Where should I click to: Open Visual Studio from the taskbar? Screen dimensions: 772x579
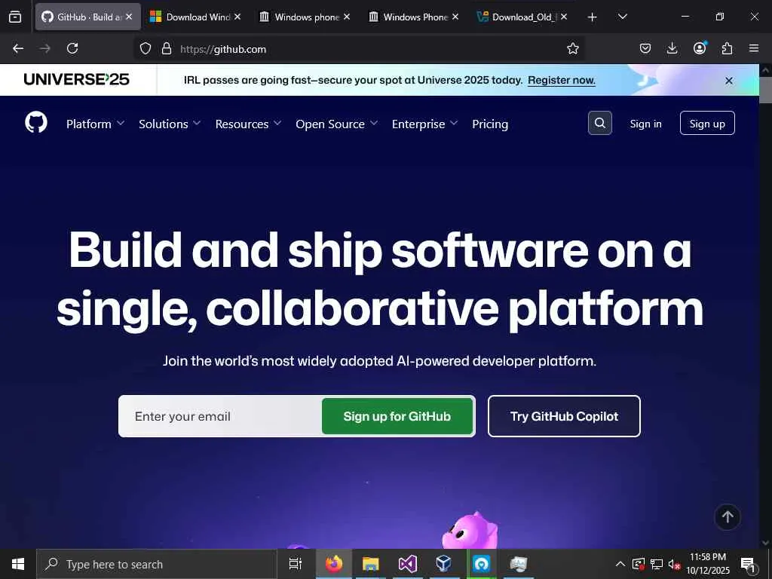[x=407, y=564]
